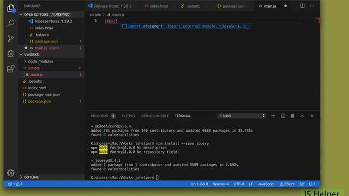Screen dimensions: 349x196
Task: Click the errors and warnings status indicator
Action: [15, 184]
